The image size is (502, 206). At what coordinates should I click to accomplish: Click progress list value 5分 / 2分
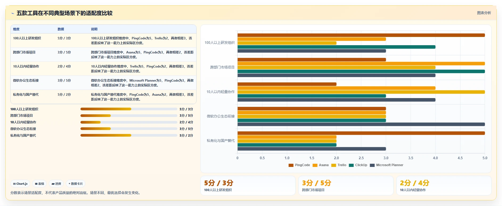[186, 136]
